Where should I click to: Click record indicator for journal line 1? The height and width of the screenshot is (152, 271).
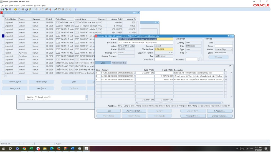98,73
